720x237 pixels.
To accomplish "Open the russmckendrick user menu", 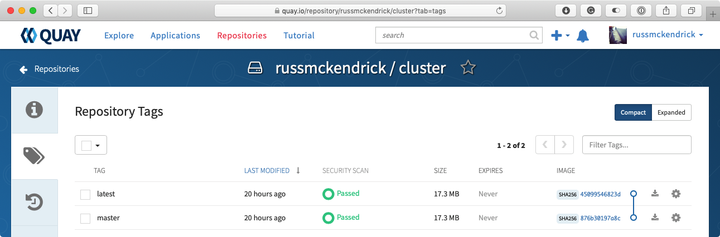I will coord(668,34).
